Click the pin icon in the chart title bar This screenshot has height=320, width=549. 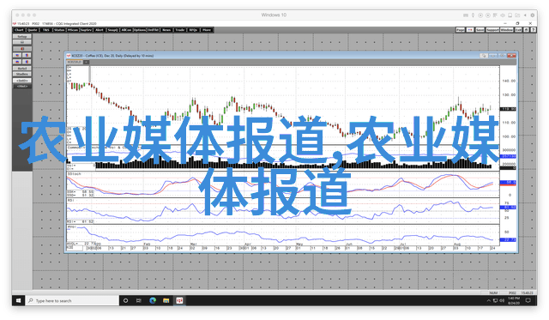coord(484,56)
